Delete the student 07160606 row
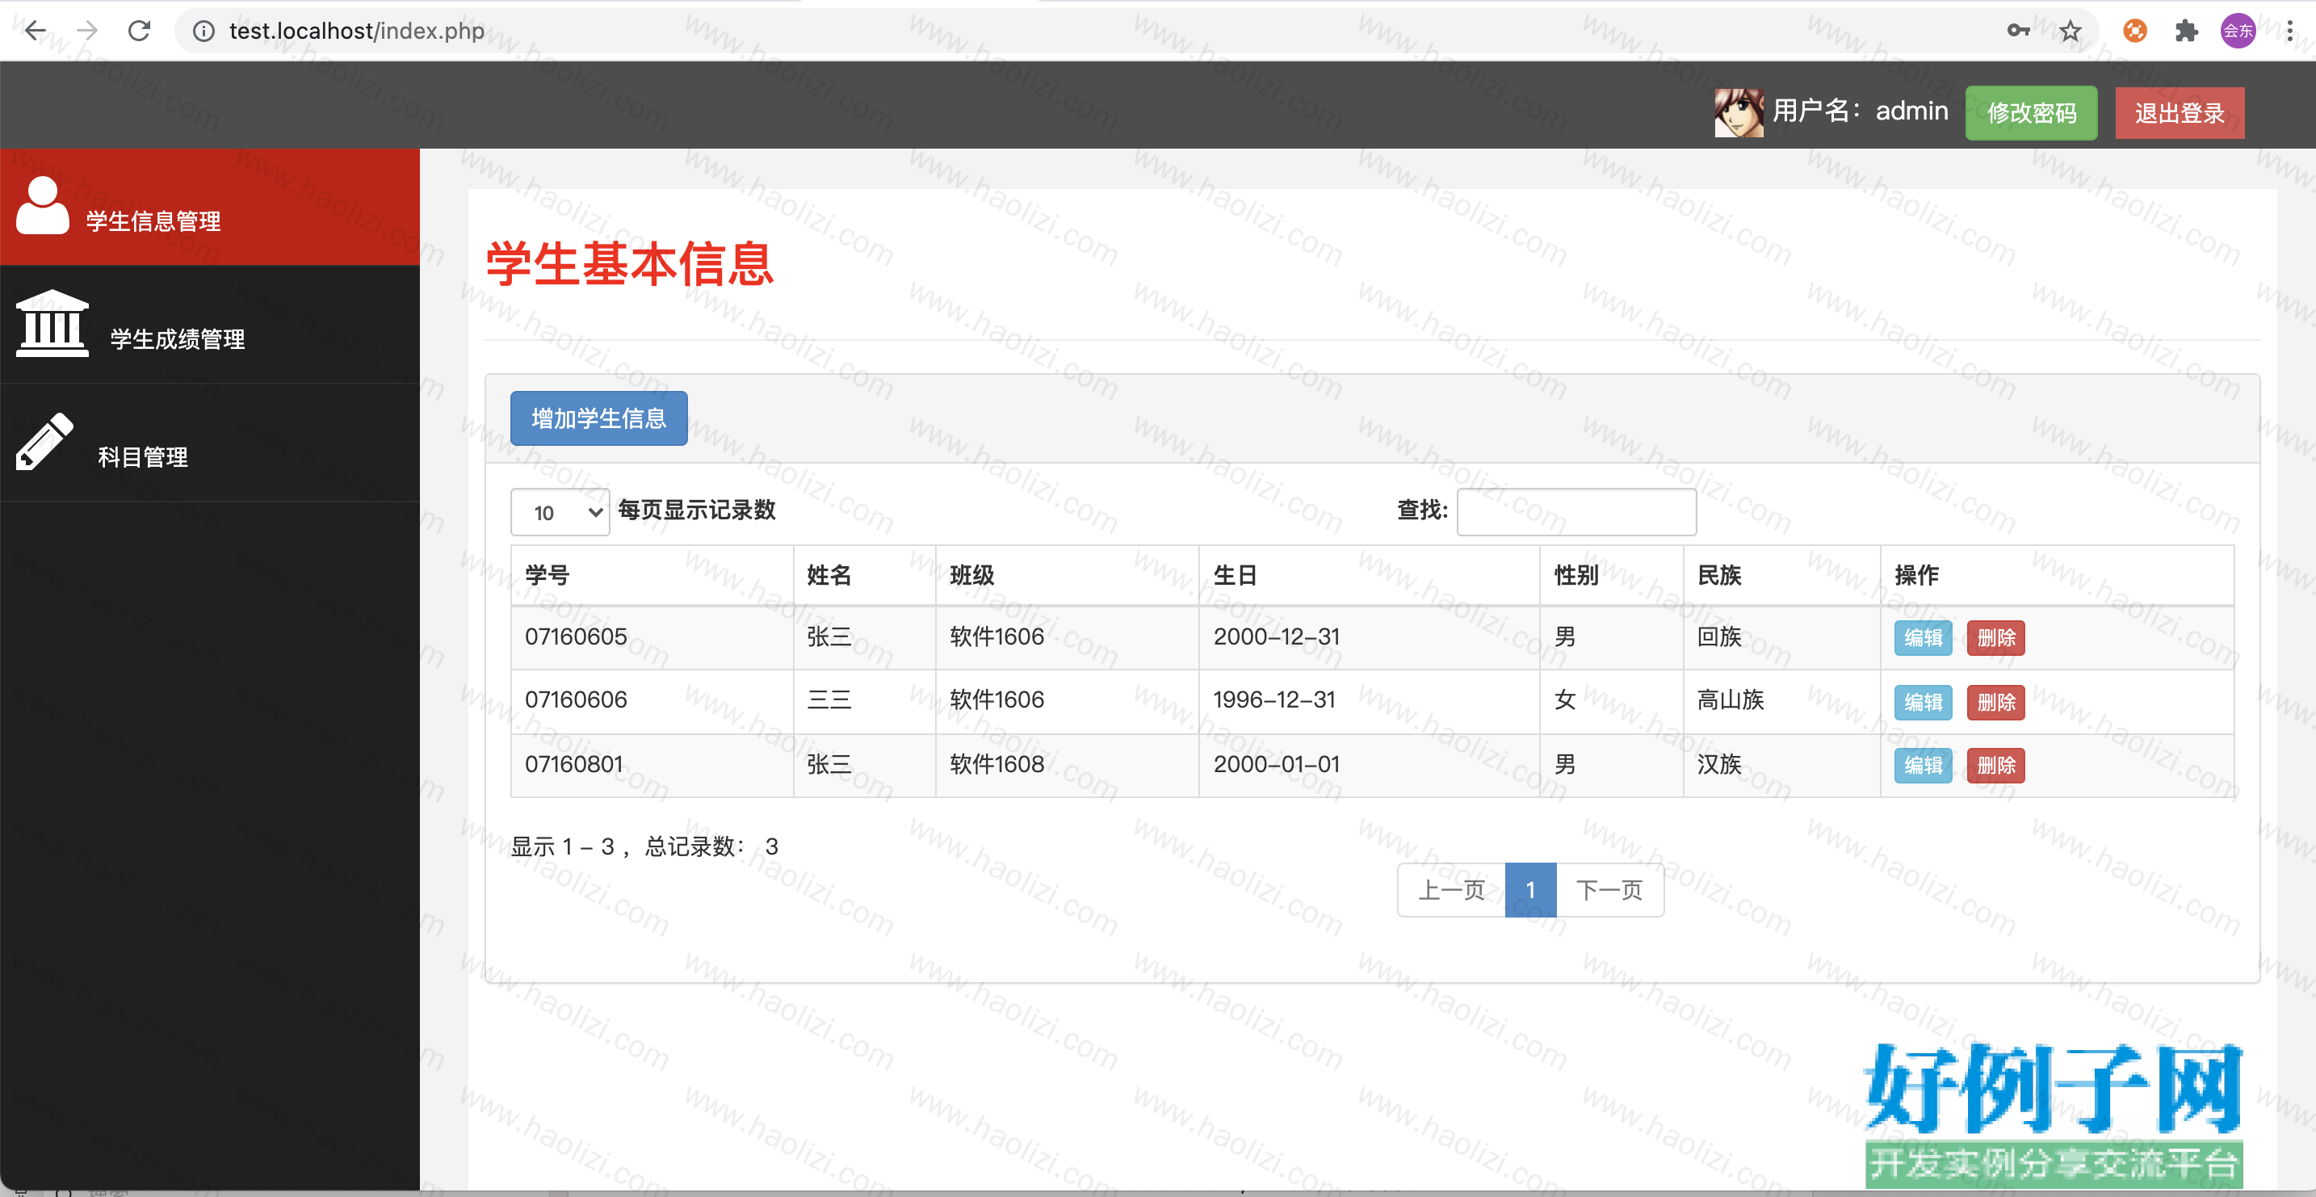The height and width of the screenshot is (1197, 2316). pos(1996,701)
